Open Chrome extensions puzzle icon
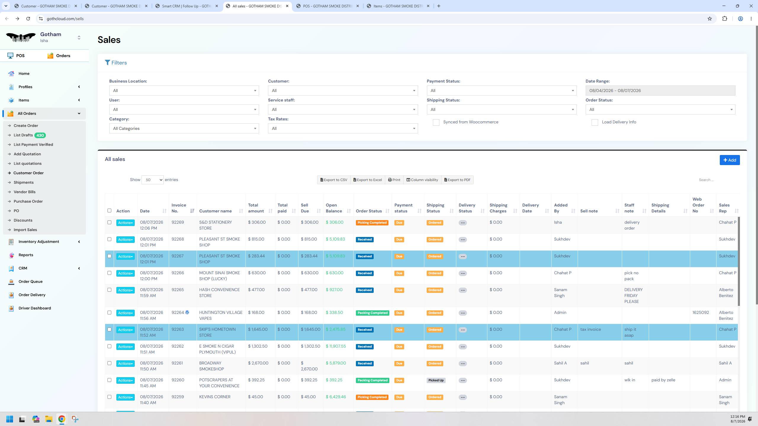Viewport: 758px width, 426px height. click(725, 19)
